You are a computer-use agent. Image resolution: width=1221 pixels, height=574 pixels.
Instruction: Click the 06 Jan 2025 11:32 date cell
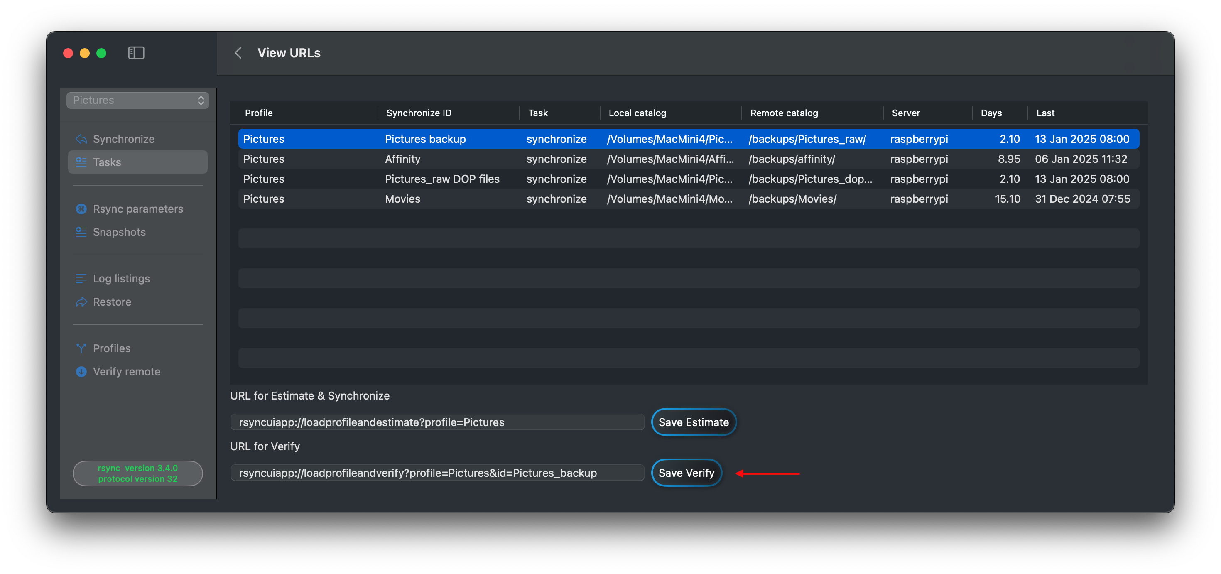[x=1081, y=159]
